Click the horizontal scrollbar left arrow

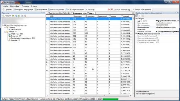pyautogui.click(x=47, y=96)
